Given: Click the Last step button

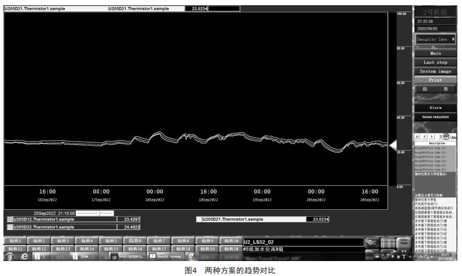Looking at the screenshot, I should [435, 62].
